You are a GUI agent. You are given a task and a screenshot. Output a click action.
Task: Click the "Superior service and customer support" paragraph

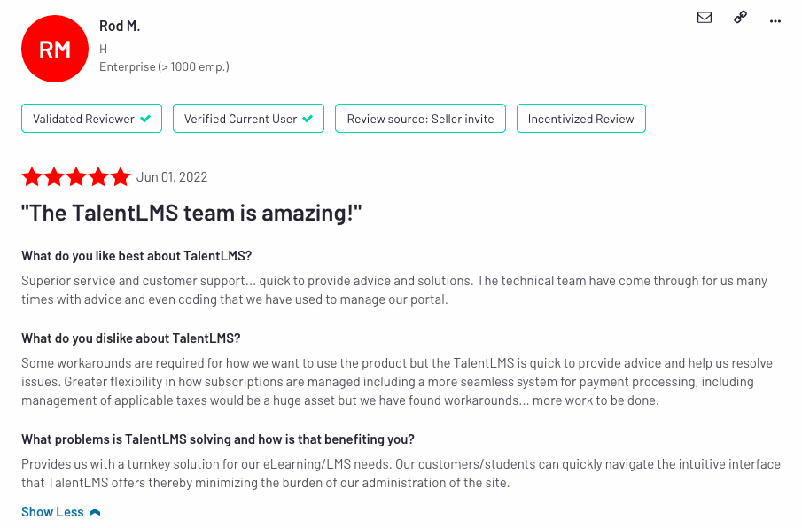[x=394, y=291]
